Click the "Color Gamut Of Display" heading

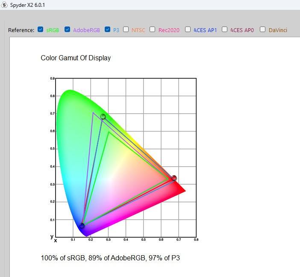76,58
